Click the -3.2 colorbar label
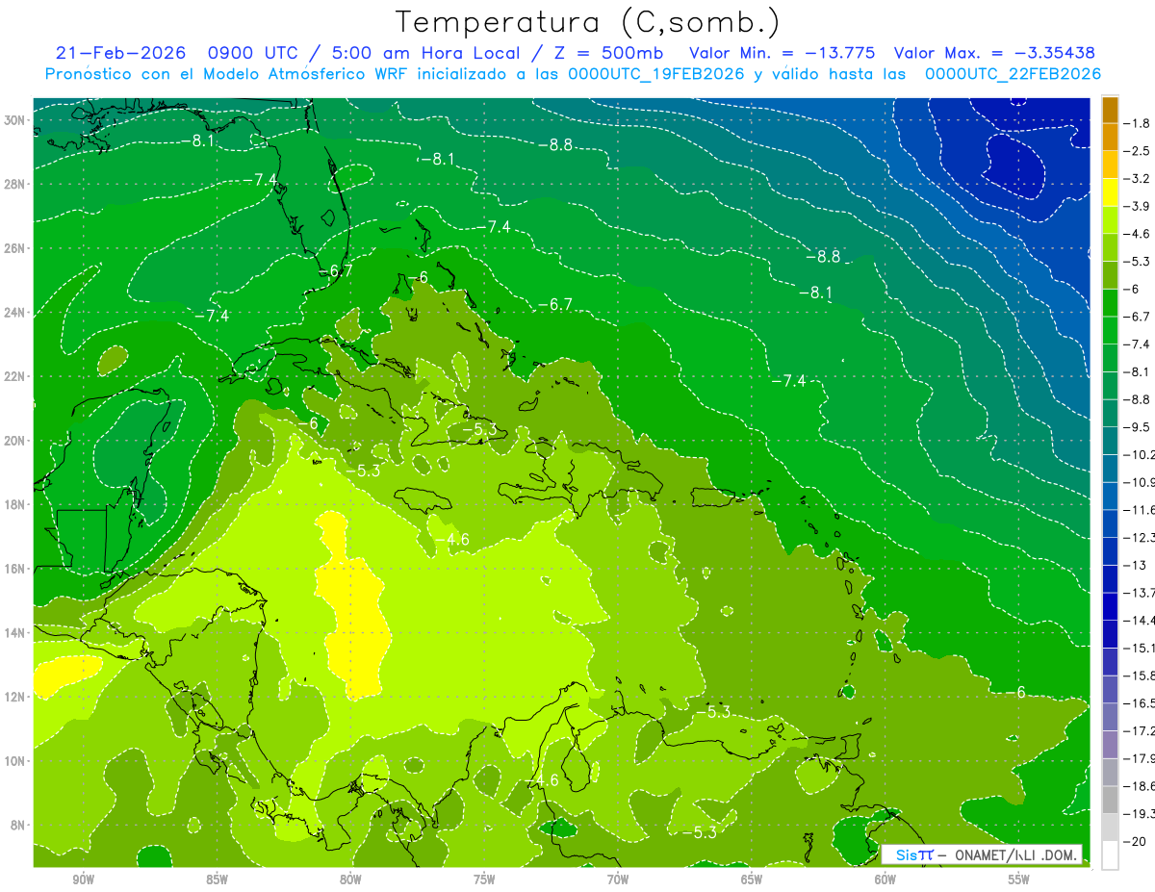 1137,179
